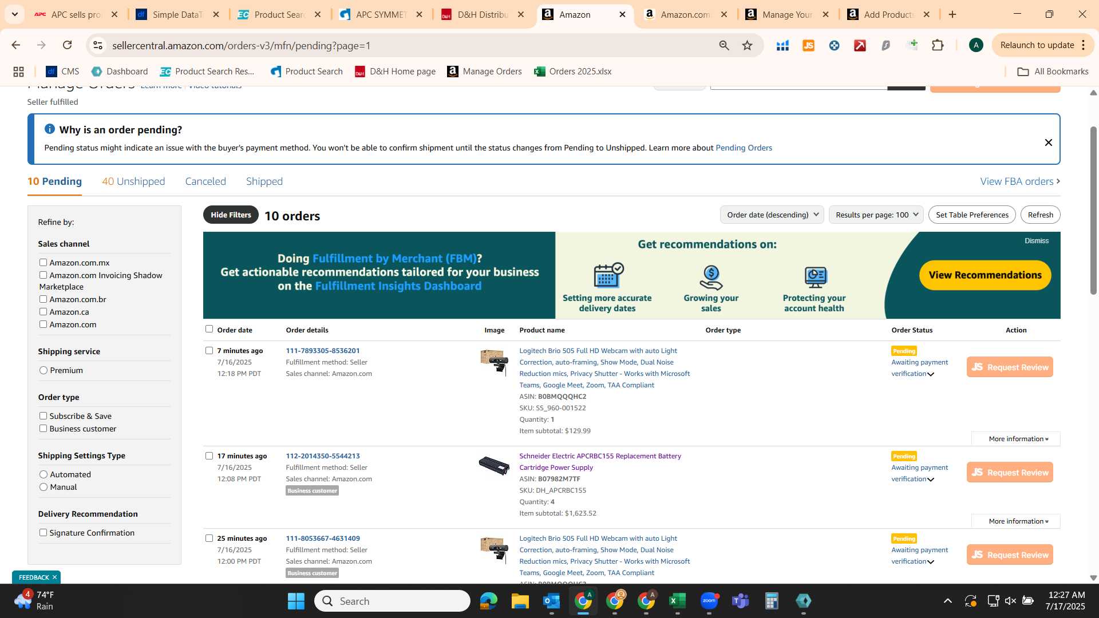Open order link 112-2014350-5544213

tap(323, 456)
